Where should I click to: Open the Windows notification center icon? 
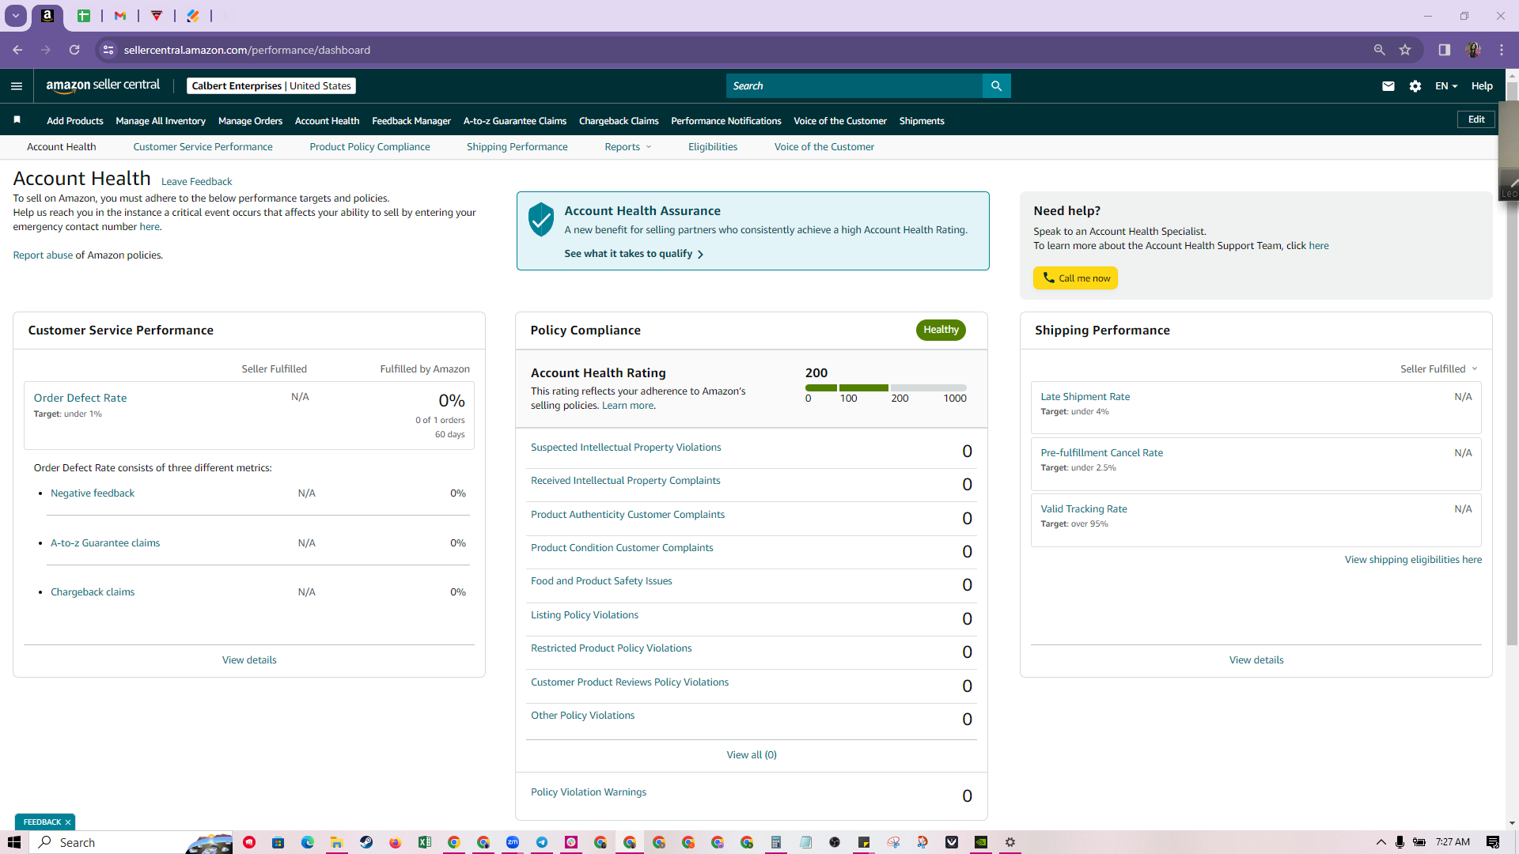tap(1493, 842)
